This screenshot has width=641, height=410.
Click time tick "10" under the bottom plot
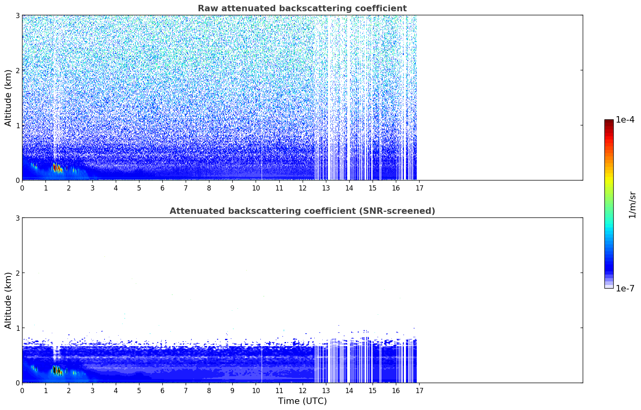tap(256, 391)
